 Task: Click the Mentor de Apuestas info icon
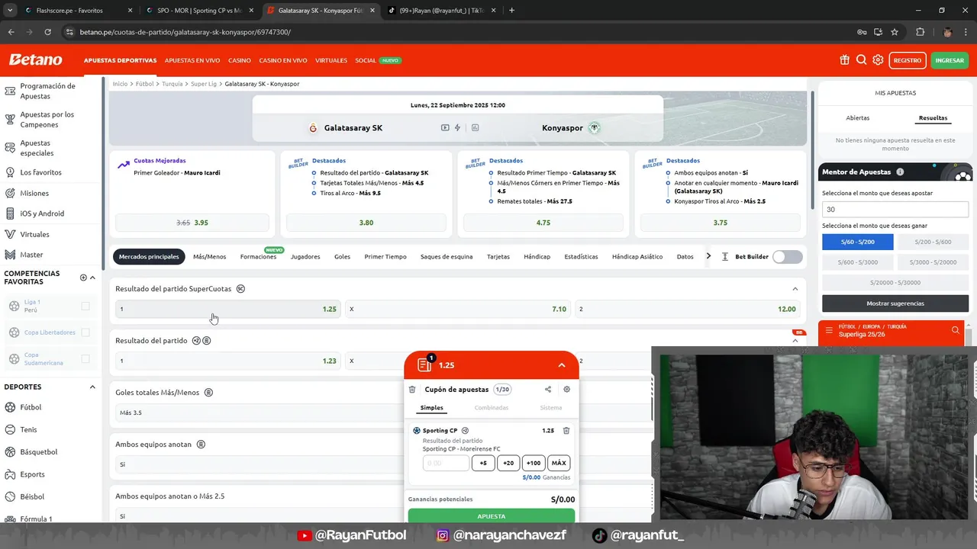coord(900,172)
